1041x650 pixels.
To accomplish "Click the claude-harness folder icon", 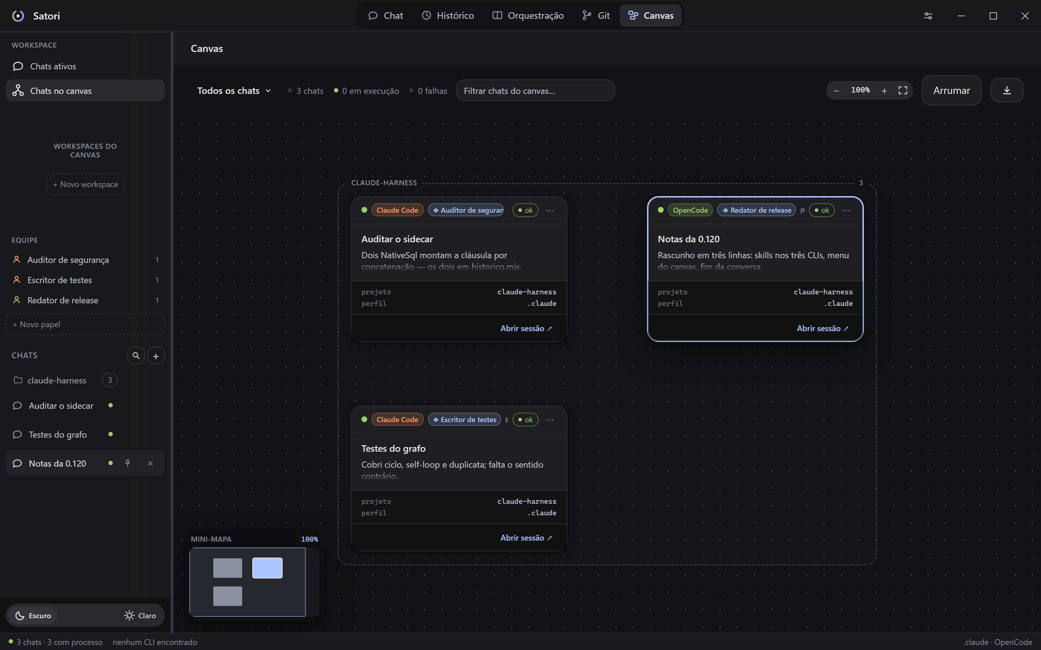I will (18, 380).
